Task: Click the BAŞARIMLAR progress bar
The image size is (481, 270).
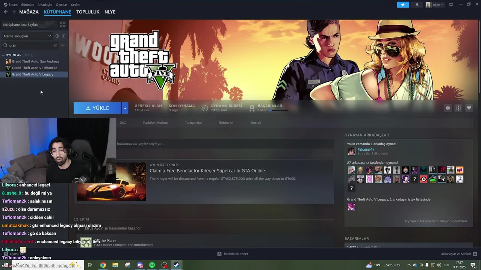Action: tap(278, 110)
